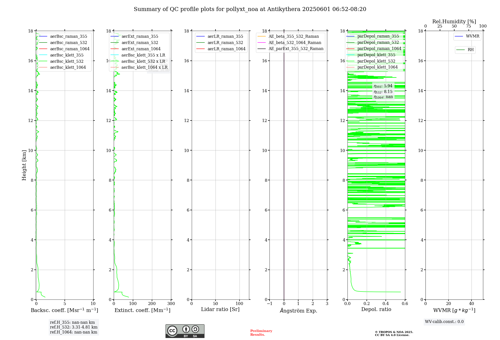The height and width of the screenshot is (340, 500).
Task: Click the RH legend entry
Action: [470, 50]
